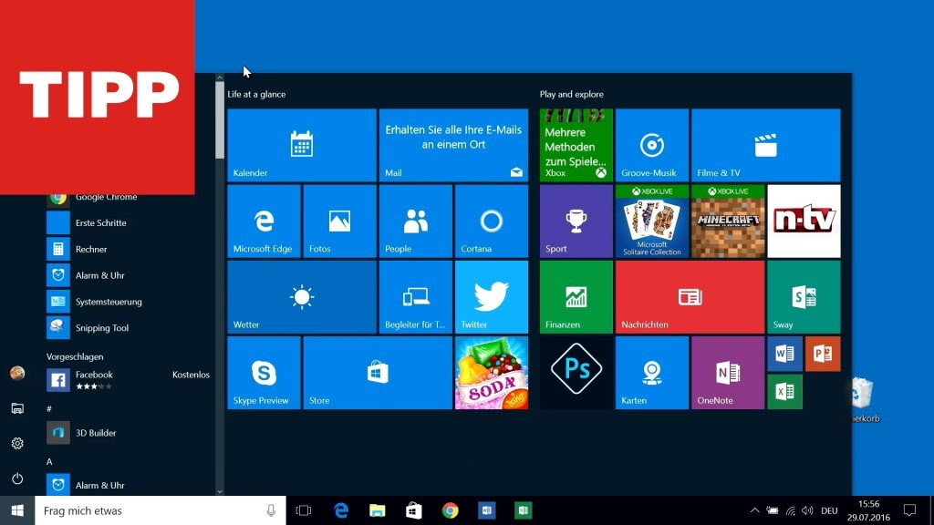Image resolution: width=934 pixels, height=525 pixels.
Task: Click the A letter group header
Action: (x=49, y=461)
